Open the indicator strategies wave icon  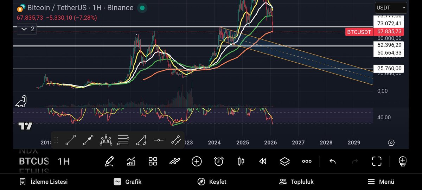174,161
